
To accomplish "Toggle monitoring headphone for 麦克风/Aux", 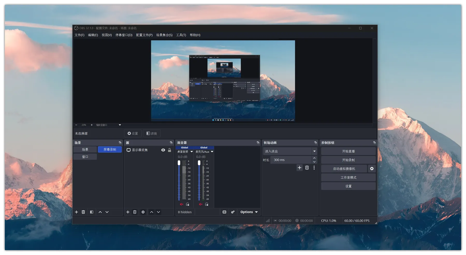I will (207, 204).
